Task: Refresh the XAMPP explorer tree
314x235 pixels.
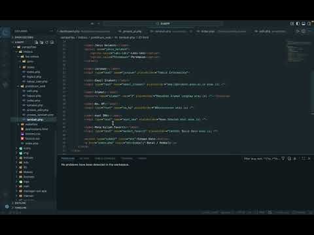Action: pos(46,42)
